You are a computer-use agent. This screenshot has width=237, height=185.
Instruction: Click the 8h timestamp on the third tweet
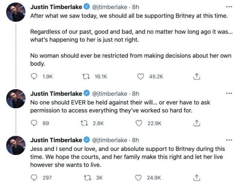136,140
